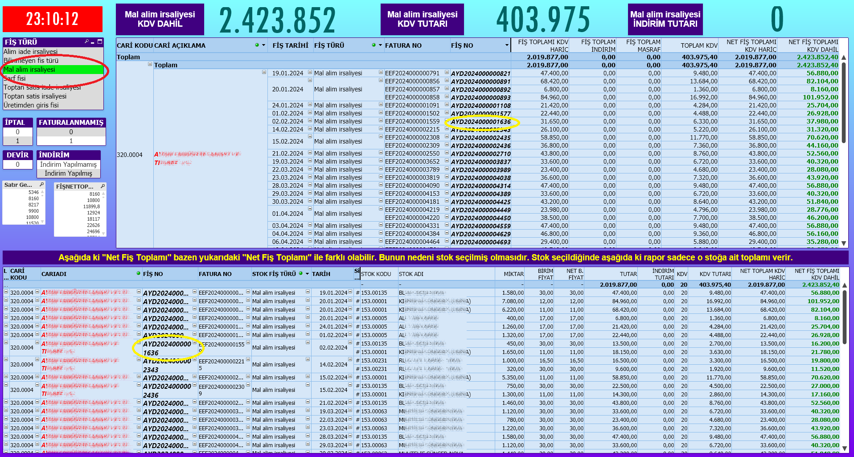Viewport: 854px width, 457px height.
Task: Open search in the FİŞNETTOP... listbox
Action: (x=103, y=186)
